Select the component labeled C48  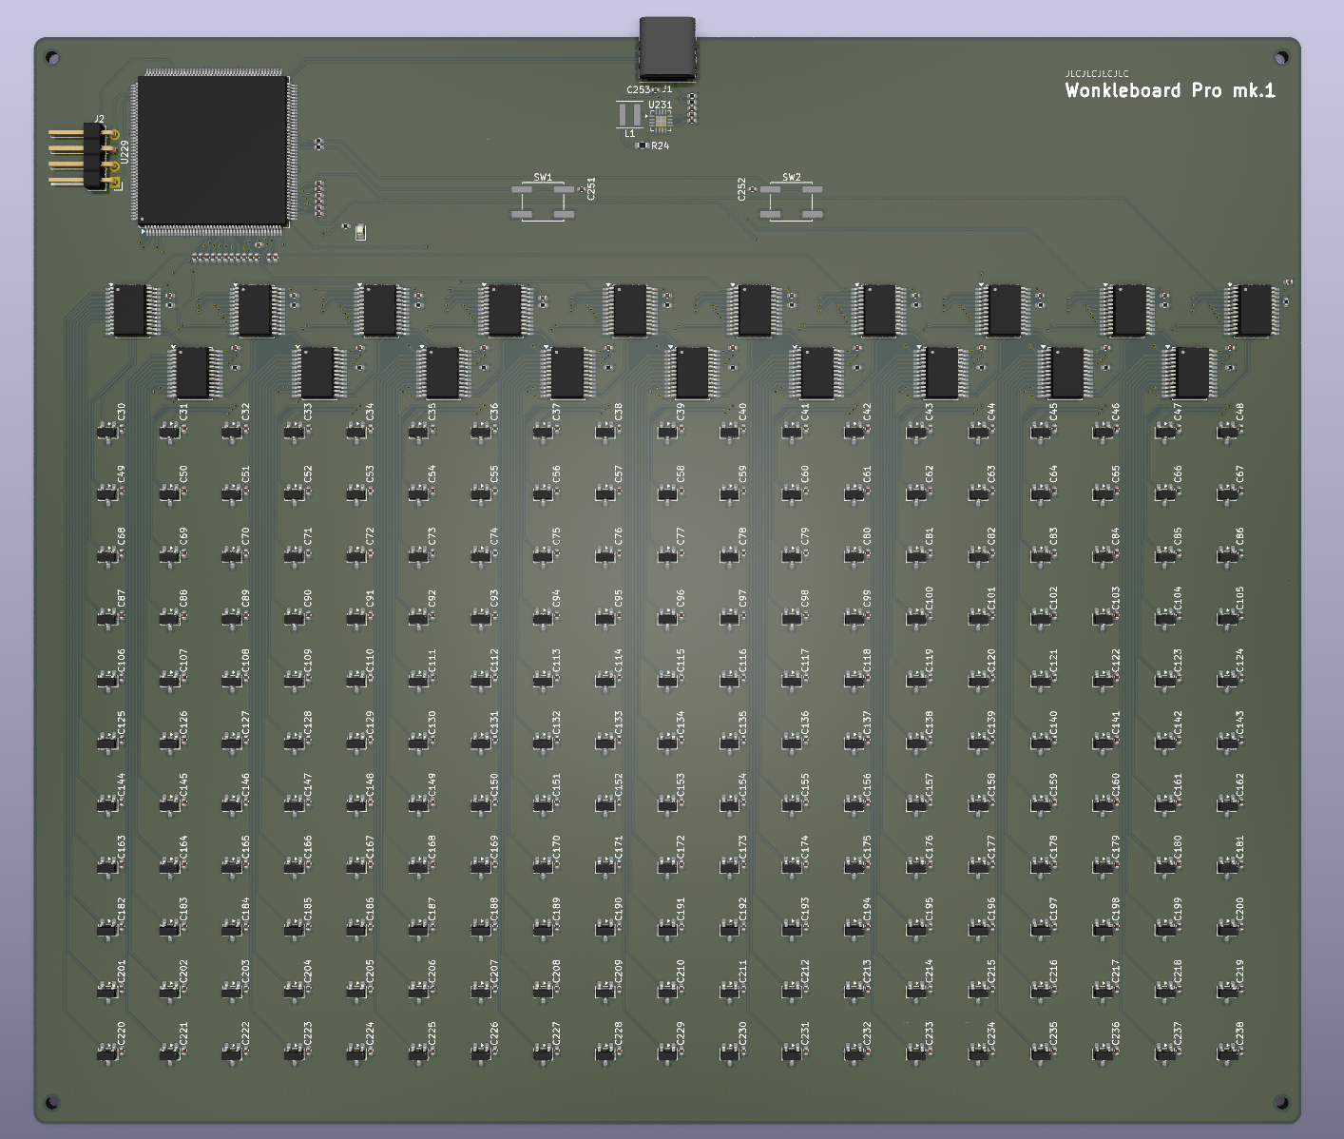1228,433
